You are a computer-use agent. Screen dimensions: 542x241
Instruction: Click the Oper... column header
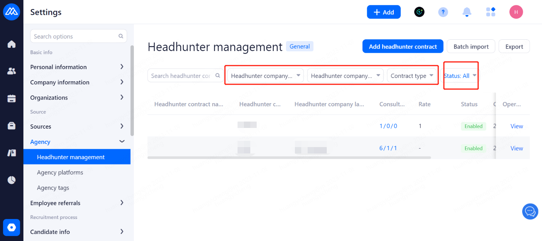click(x=512, y=104)
